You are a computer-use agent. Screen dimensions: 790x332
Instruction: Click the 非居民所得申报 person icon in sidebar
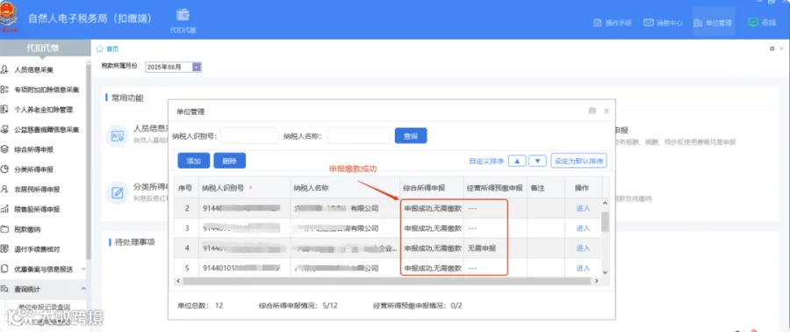4,190
